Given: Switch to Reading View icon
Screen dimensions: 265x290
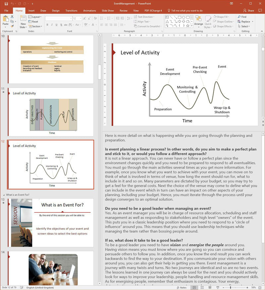Looking at the screenshot, I should 210,288.
